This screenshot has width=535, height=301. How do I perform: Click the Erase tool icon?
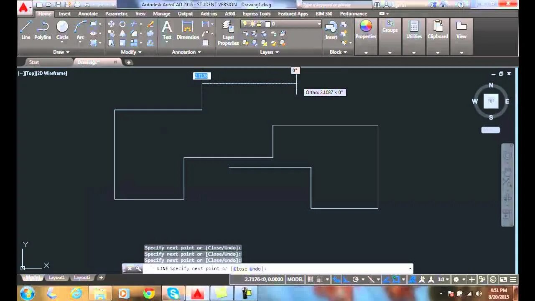150,24
